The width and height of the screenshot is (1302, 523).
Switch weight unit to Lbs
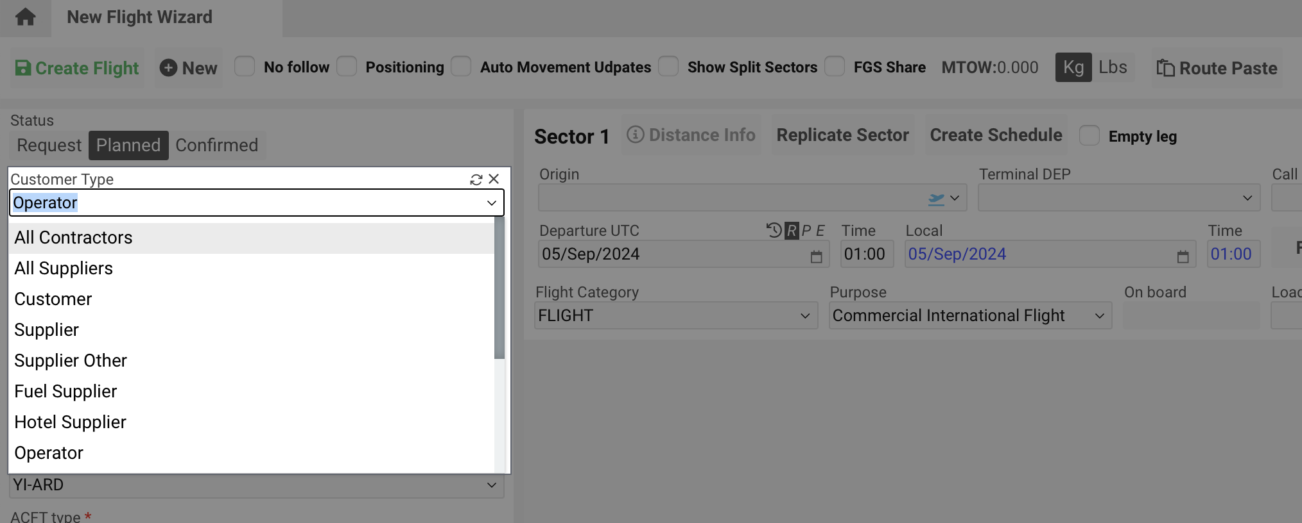tap(1113, 67)
